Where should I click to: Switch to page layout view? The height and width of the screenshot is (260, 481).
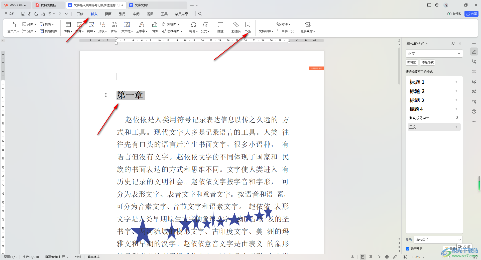coord(363,257)
